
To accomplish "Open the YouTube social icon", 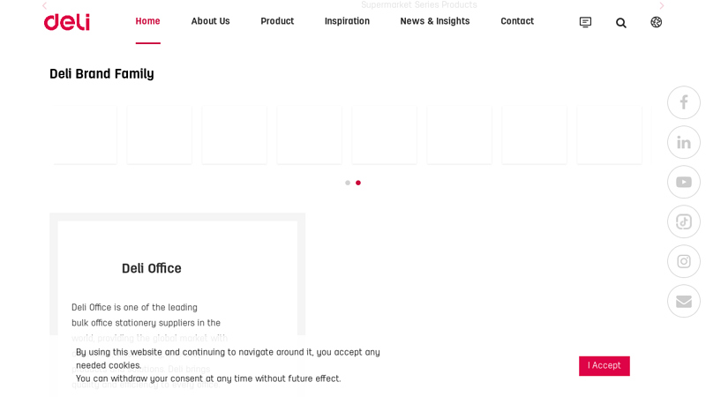I will click(683, 182).
